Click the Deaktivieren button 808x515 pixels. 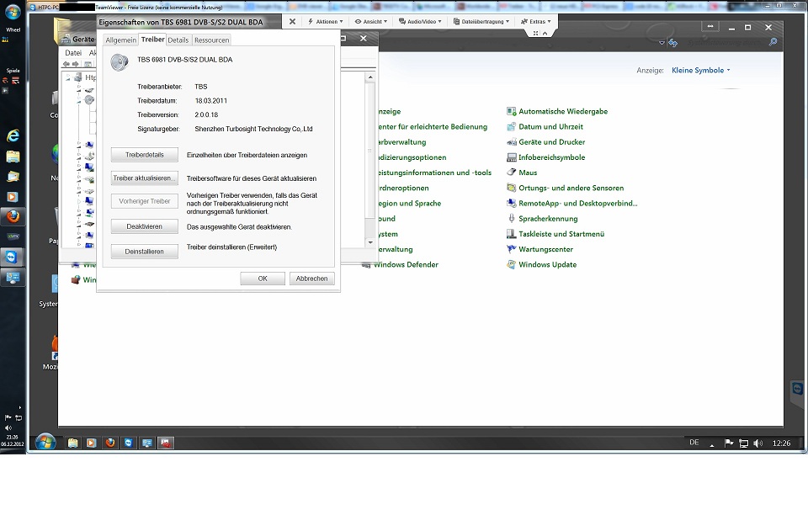point(144,226)
